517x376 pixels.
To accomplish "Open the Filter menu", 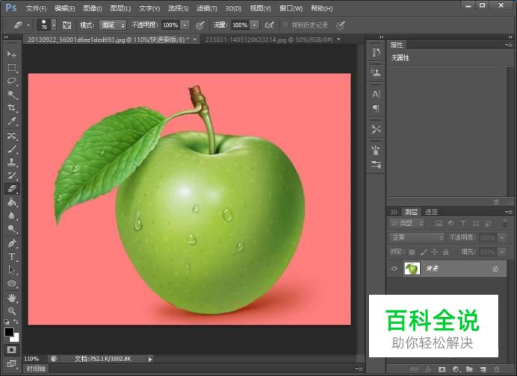I will pos(207,8).
